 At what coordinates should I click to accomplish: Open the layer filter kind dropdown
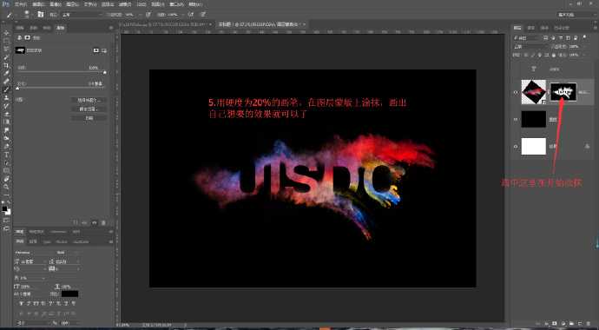click(527, 38)
